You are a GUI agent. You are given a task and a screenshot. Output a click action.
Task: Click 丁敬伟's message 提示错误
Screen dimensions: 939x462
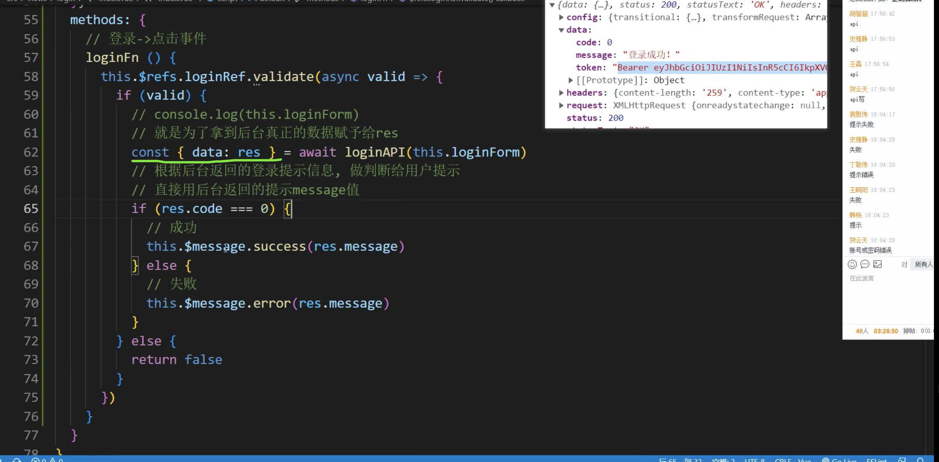pos(861,175)
